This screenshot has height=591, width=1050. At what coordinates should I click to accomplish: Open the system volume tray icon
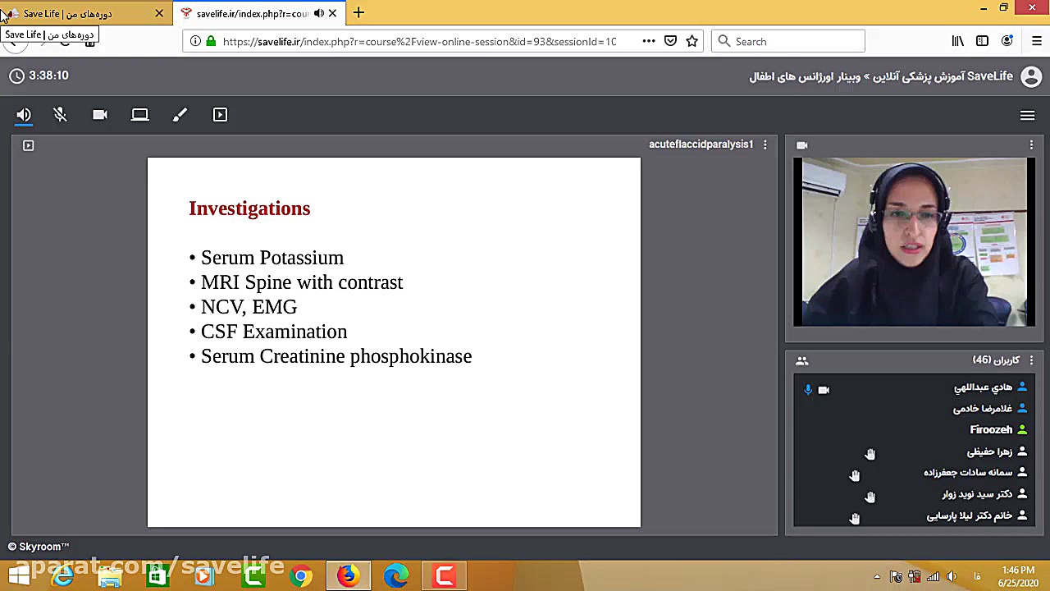952,577
